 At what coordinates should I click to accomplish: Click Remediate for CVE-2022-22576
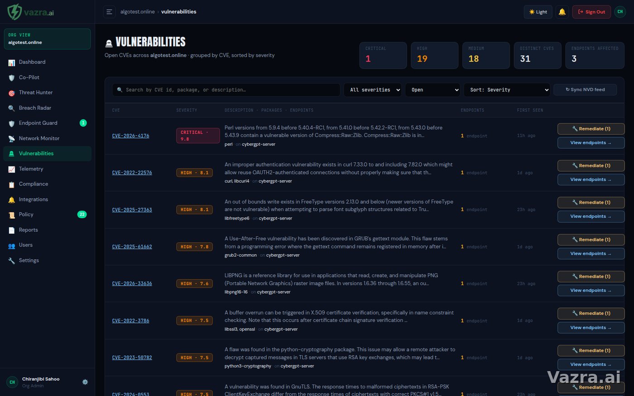(x=591, y=166)
